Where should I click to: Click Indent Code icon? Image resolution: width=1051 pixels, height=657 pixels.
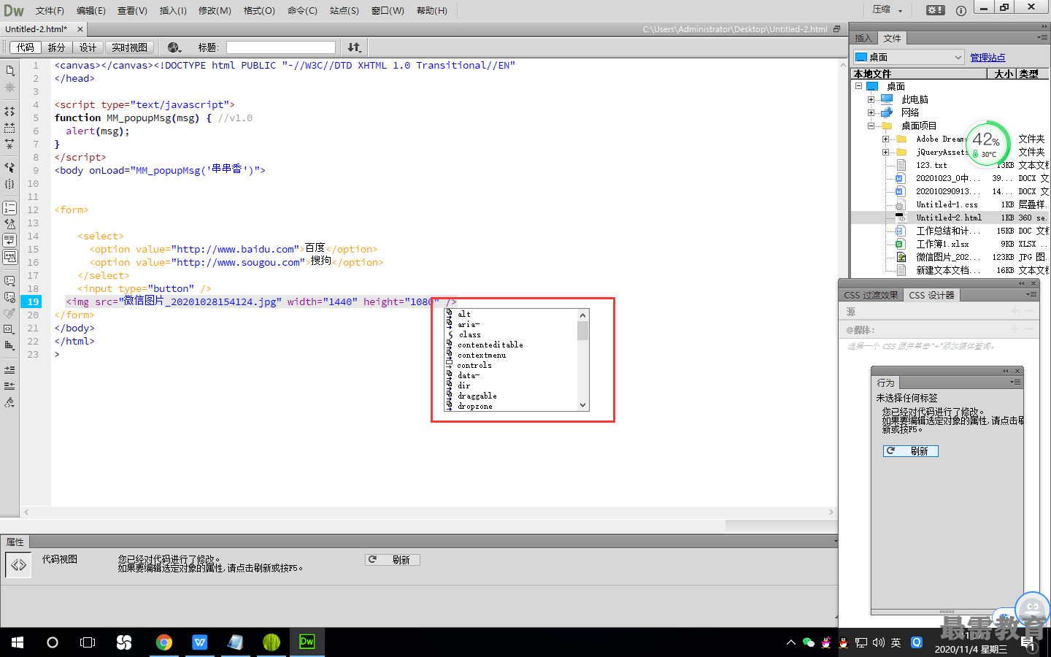(9, 370)
